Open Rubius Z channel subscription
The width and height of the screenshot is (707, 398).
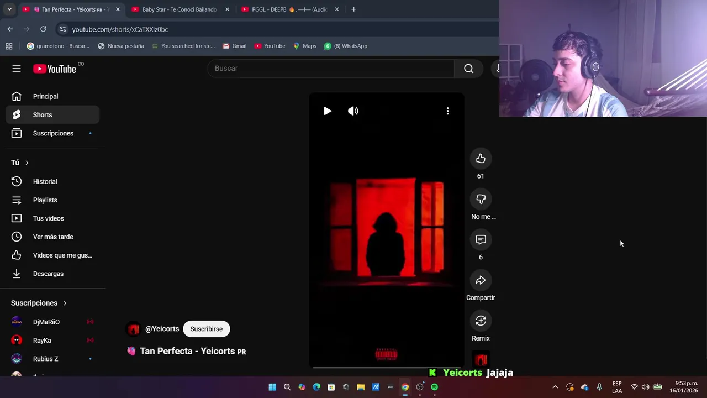coord(52,359)
